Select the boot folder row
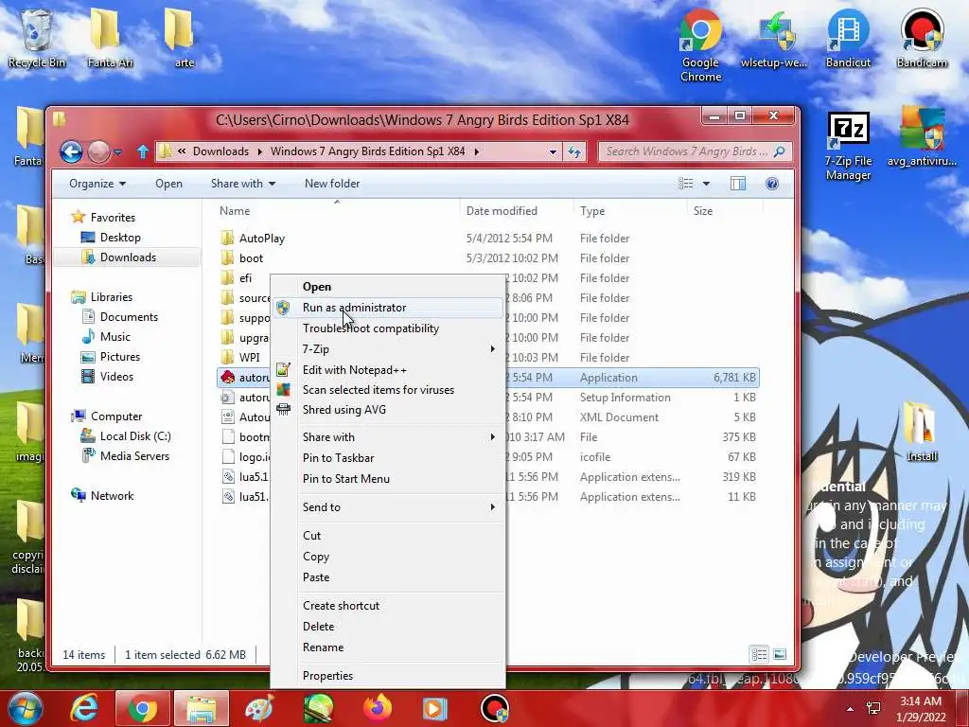 point(488,258)
